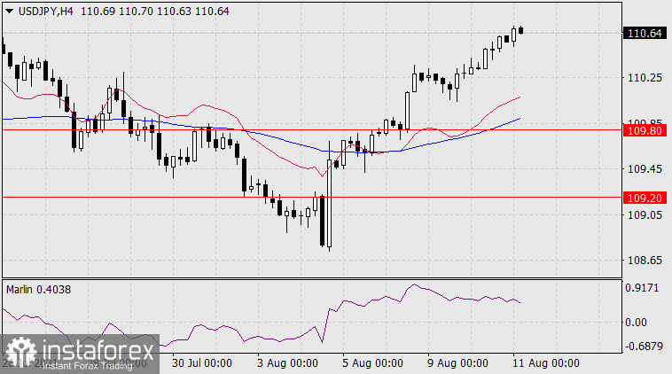This screenshot has width=672, height=374.
Task: Select the purple Marlin oscillator line
Action: pyautogui.click(x=355, y=306)
